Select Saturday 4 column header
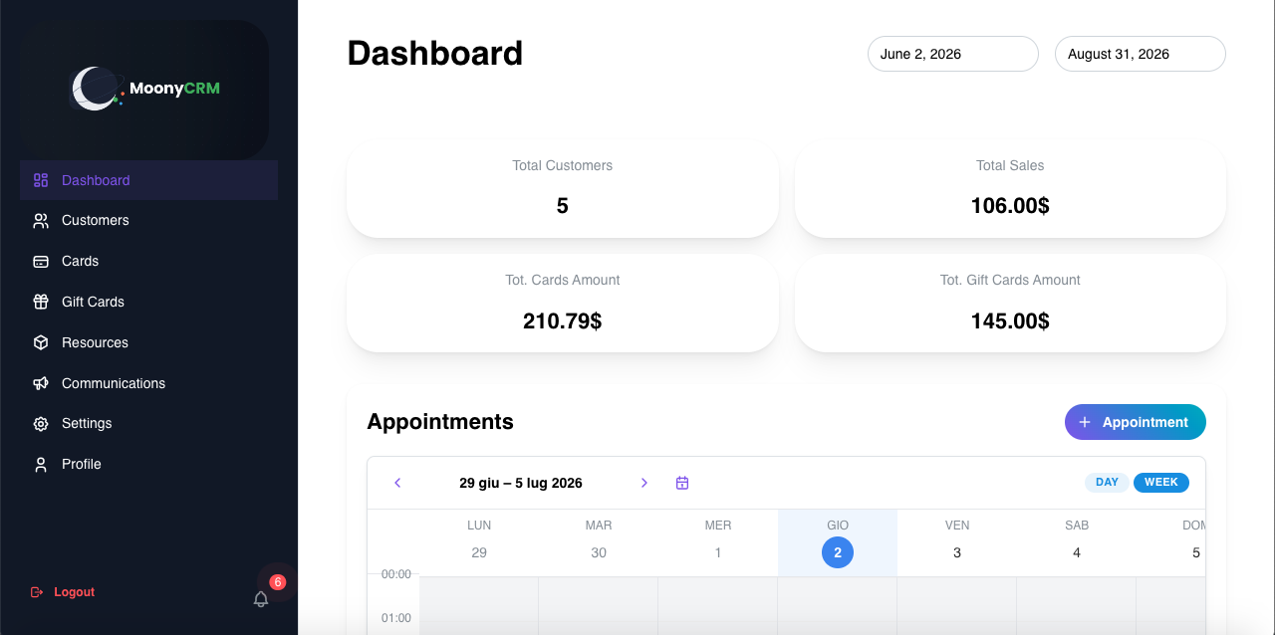 coord(1077,542)
